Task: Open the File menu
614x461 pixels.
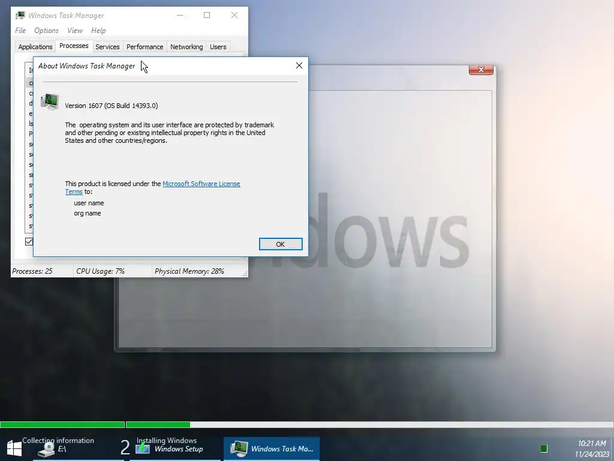Action: 20,31
